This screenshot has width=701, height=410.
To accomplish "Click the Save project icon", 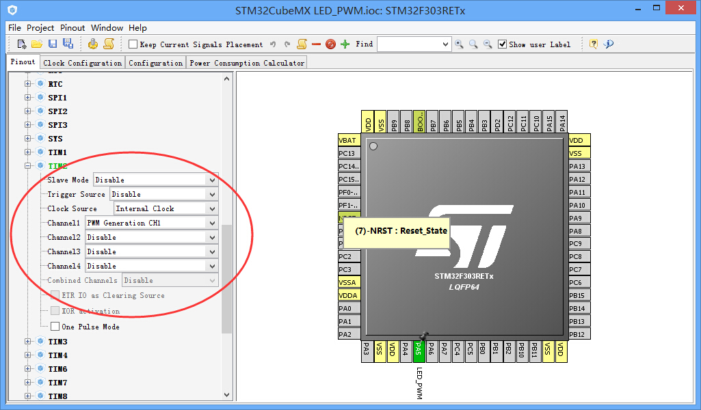I will click(x=52, y=44).
